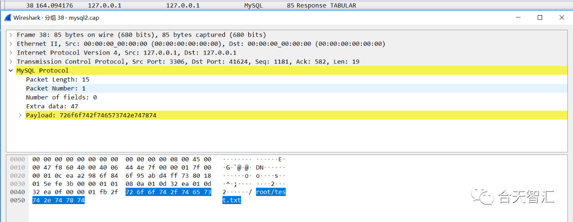The width and height of the screenshot is (573, 222).
Task: Click the Wireshark shark fin title icon
Action: coord(8,18)
